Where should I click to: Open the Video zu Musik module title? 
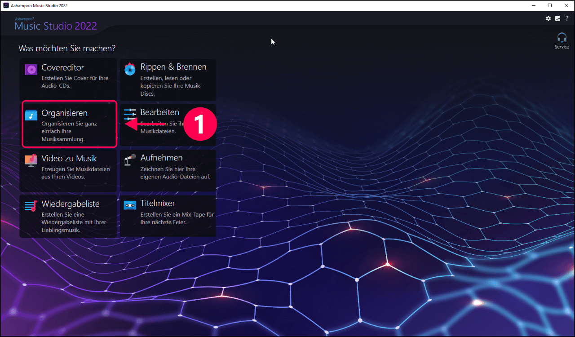[69, 158]
